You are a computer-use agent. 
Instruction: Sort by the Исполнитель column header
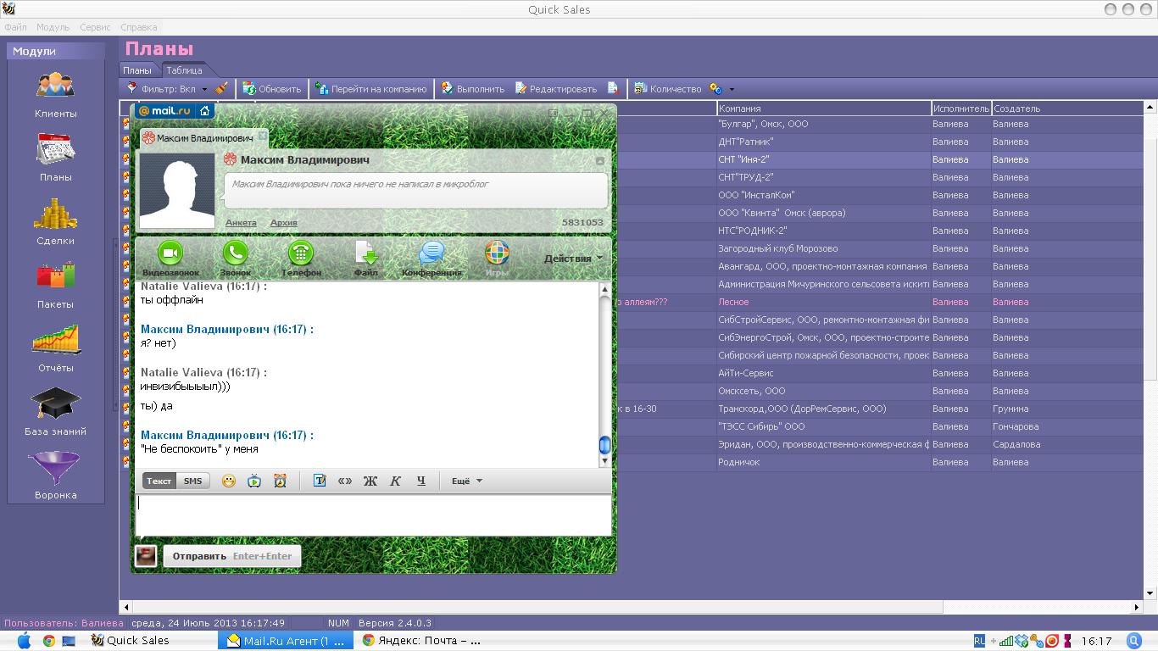[x=961, y=108]
